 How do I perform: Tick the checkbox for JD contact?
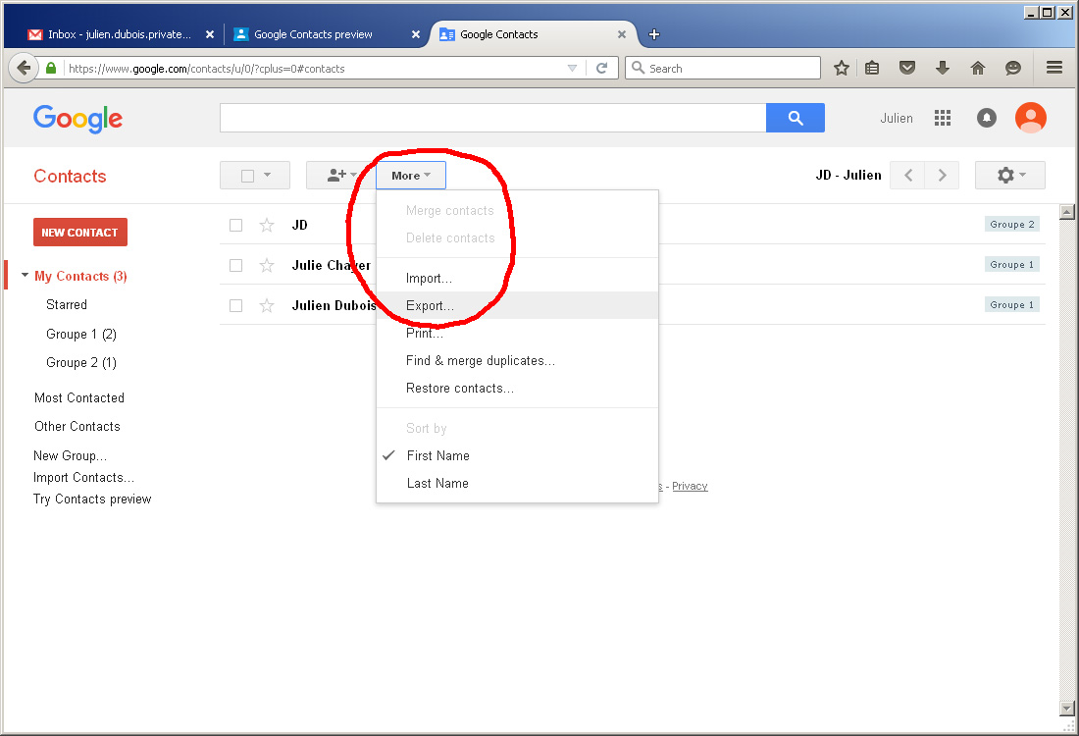[x=235, y=225]
